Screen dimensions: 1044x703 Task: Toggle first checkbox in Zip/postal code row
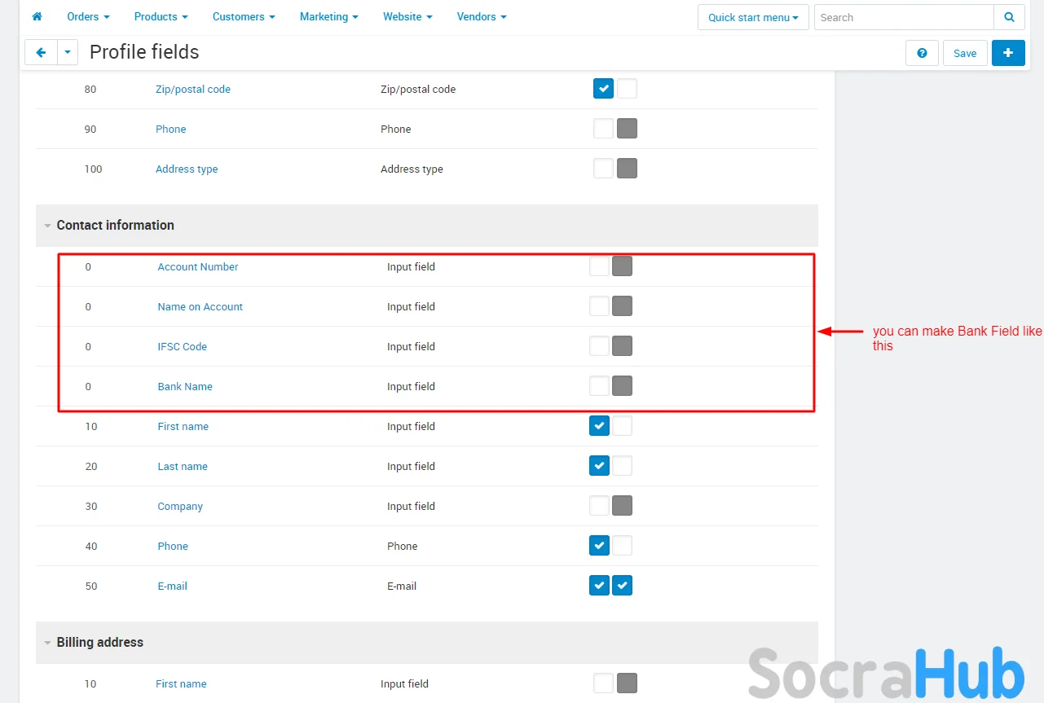(603, 89)
